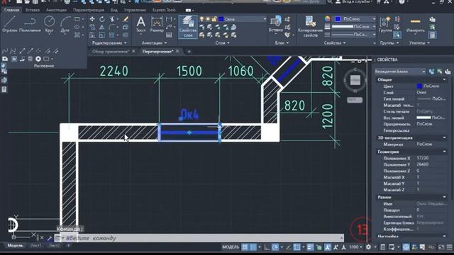454x255 pixels.
Task: Click Копирование свойств (Match Properties)
Action: tap(310, 27)
